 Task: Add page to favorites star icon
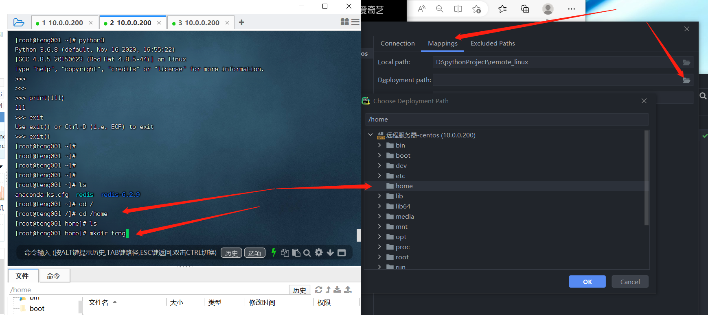coord(476,9)
